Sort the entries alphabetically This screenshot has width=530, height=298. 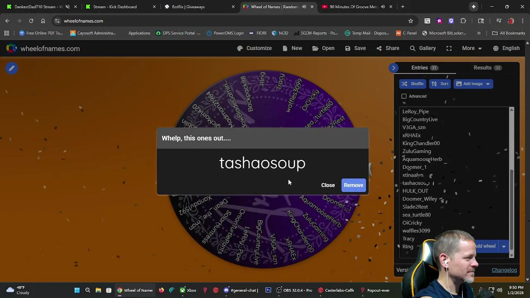[440, 84]
